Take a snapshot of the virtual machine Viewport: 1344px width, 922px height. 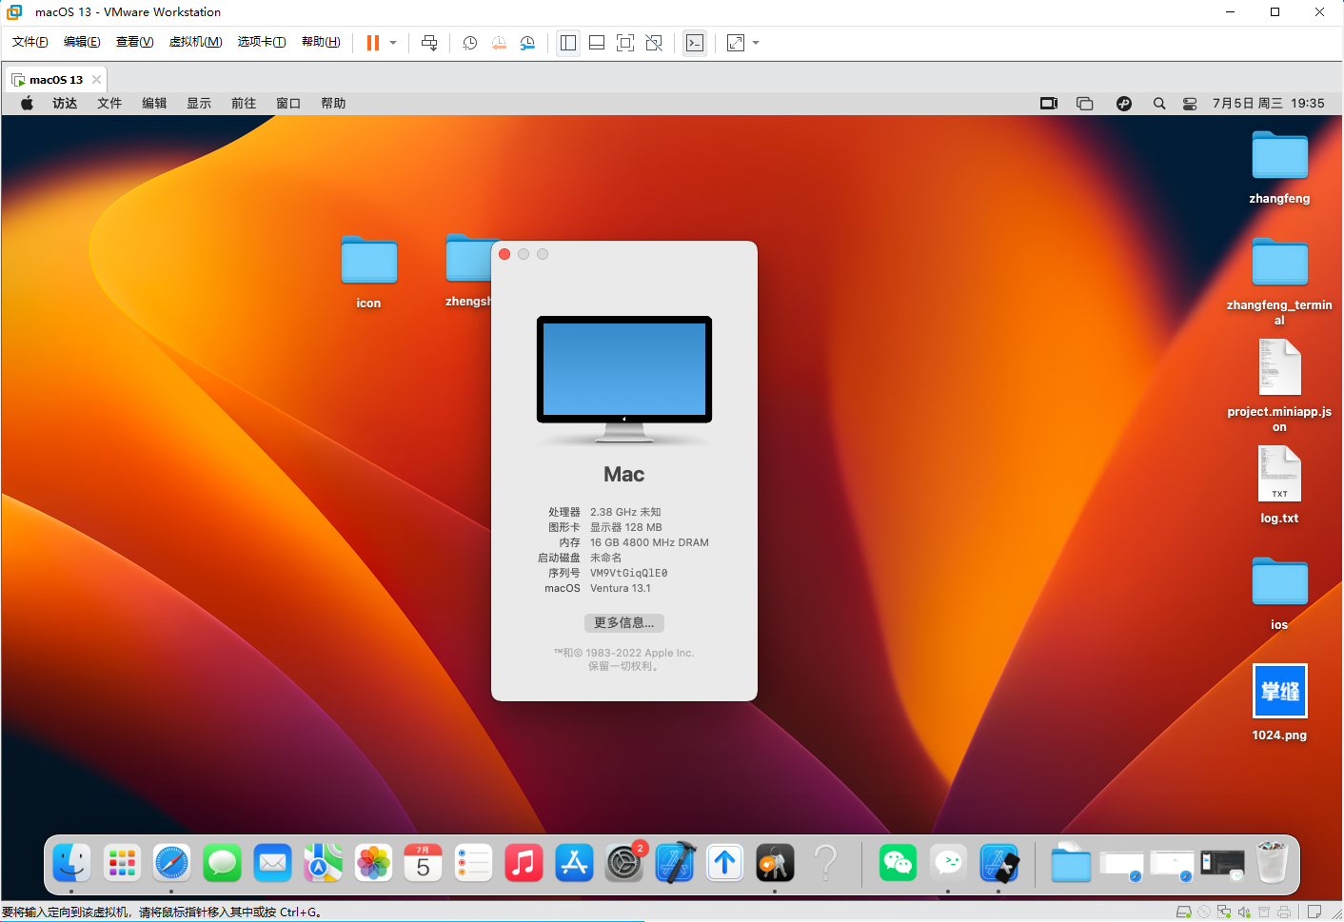470,43
